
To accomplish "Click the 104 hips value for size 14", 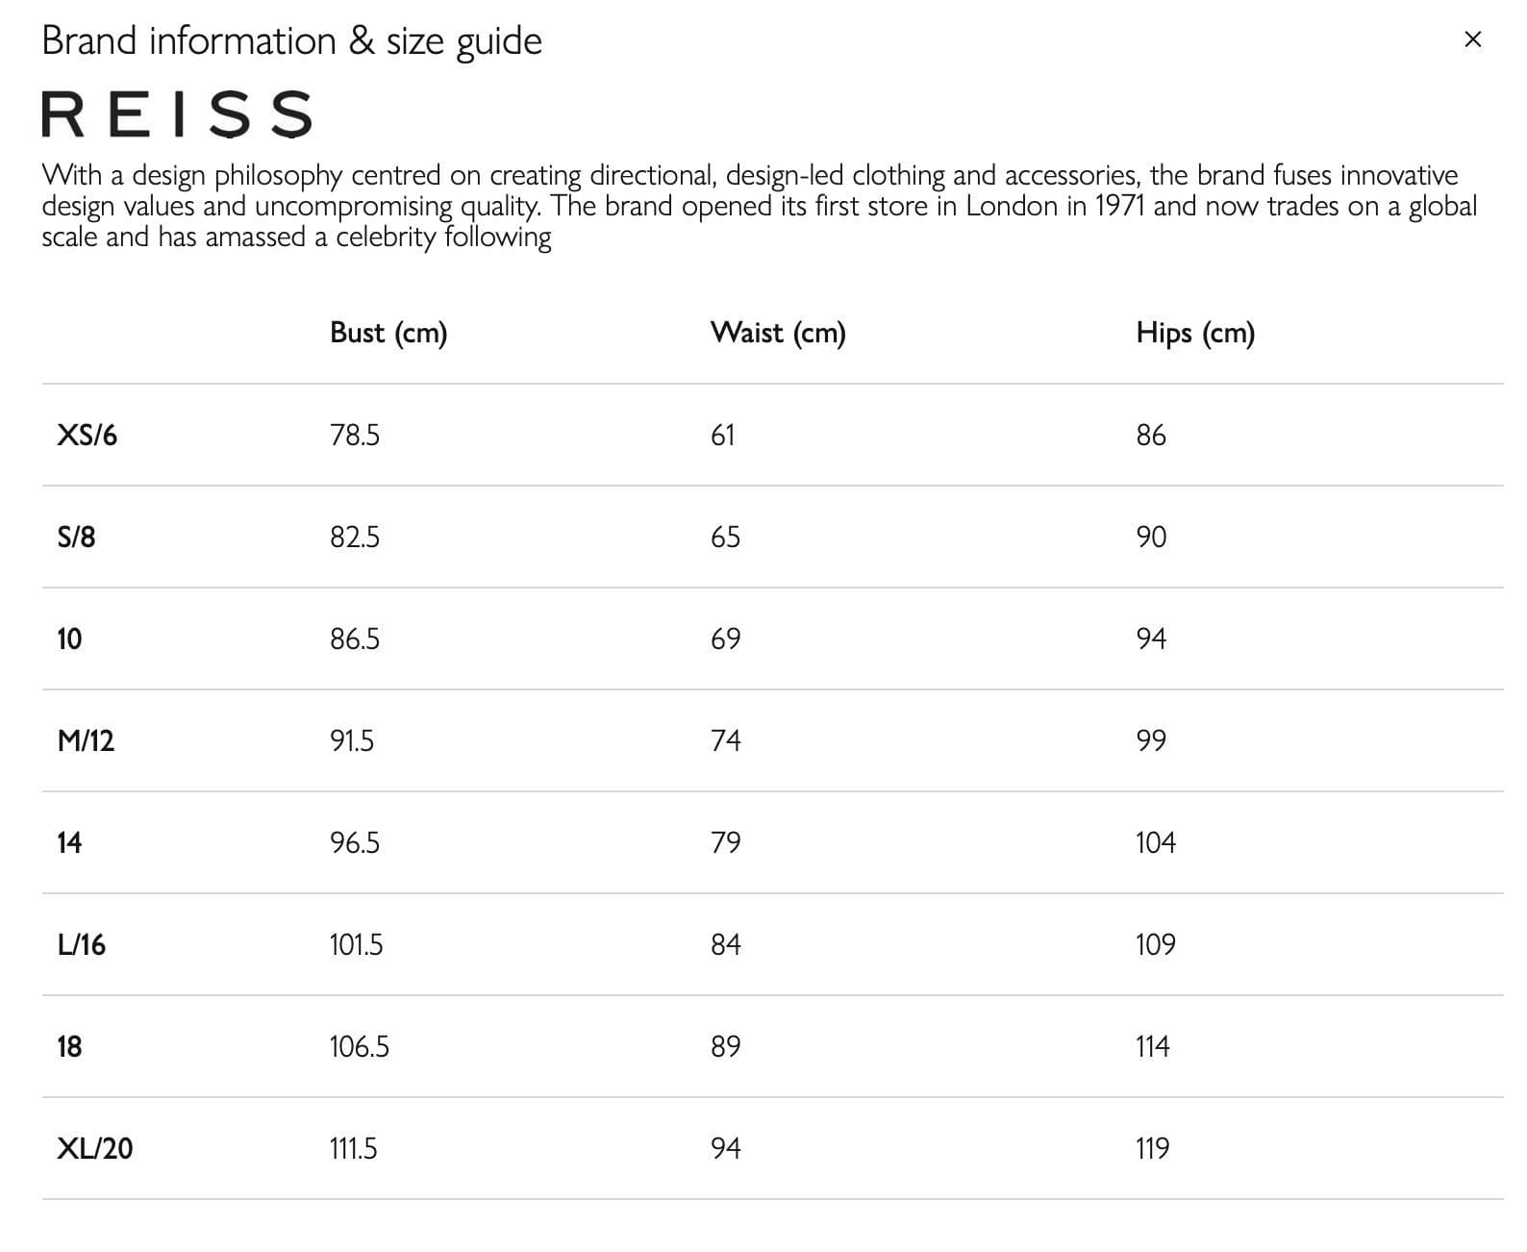I will (1156, 843).
